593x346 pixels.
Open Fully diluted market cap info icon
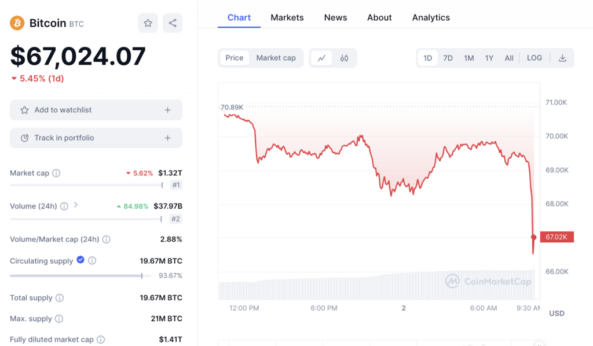(101, 340)
